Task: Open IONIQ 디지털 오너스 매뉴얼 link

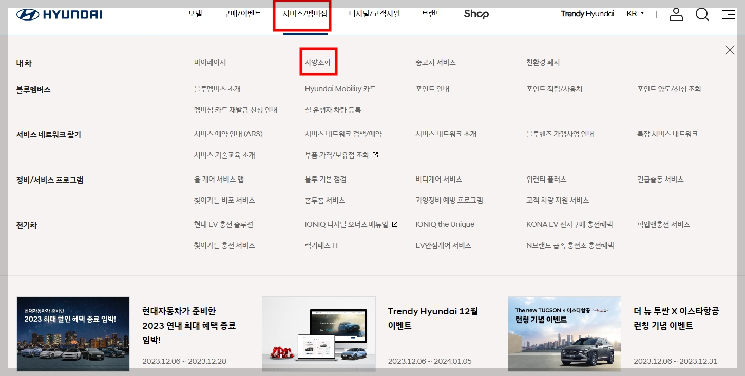Action: point(351,224)
